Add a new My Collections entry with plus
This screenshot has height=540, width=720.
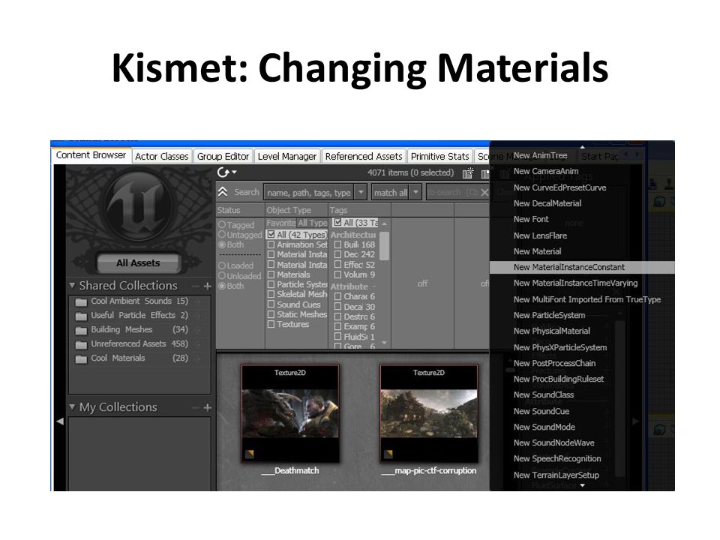click(x=208, y=407)
